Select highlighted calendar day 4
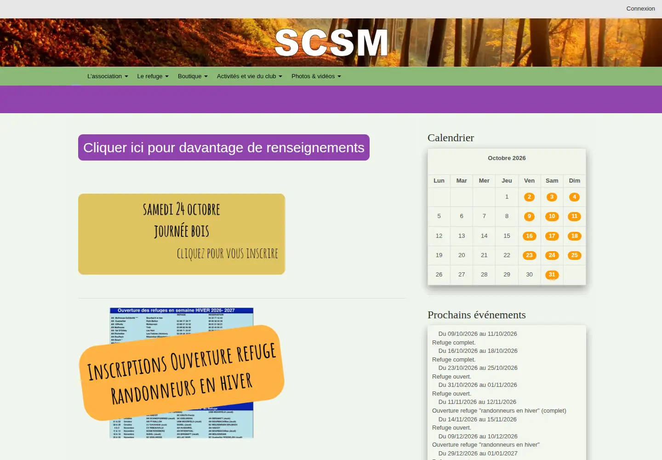The height and width of the screenshot is (460, 662). (574, 197)
